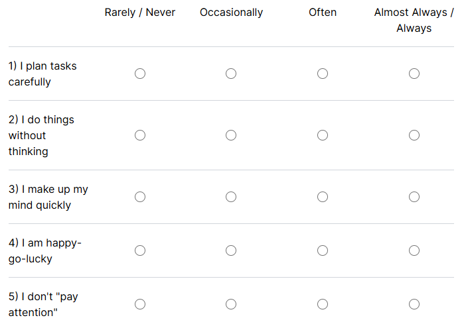This screenshot has width=468, height=330.
Task: Pick Almost Always for plan tasks carefully
Action: point(414,74)
